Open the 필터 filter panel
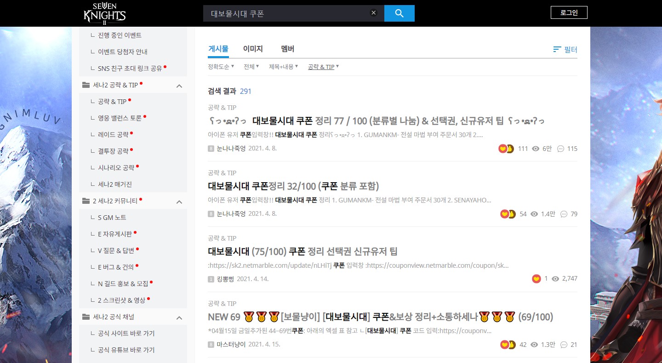 565,49
